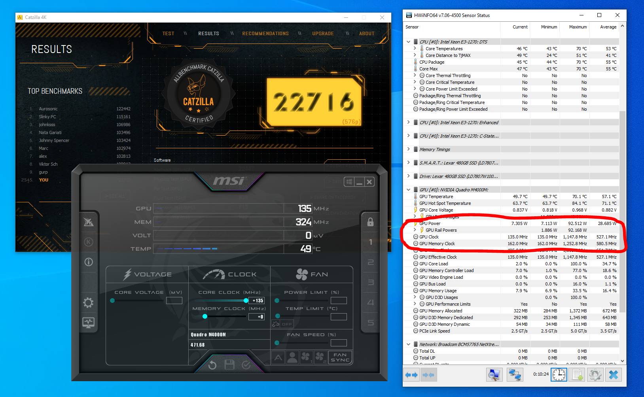The height and width of the screenshot is (397, 644).
Task: Expand Memory Timings group
Action: [408, 149]
